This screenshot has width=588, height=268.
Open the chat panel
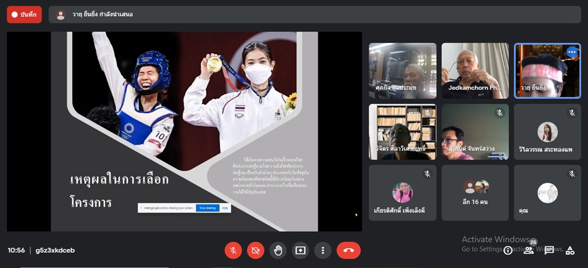point(549,251)
